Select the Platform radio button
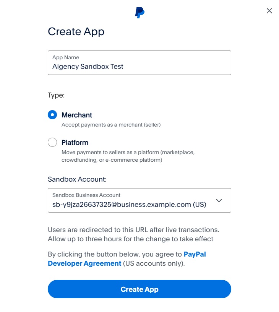The height and width of the screenshot is (312, 279). coord(52,142)
